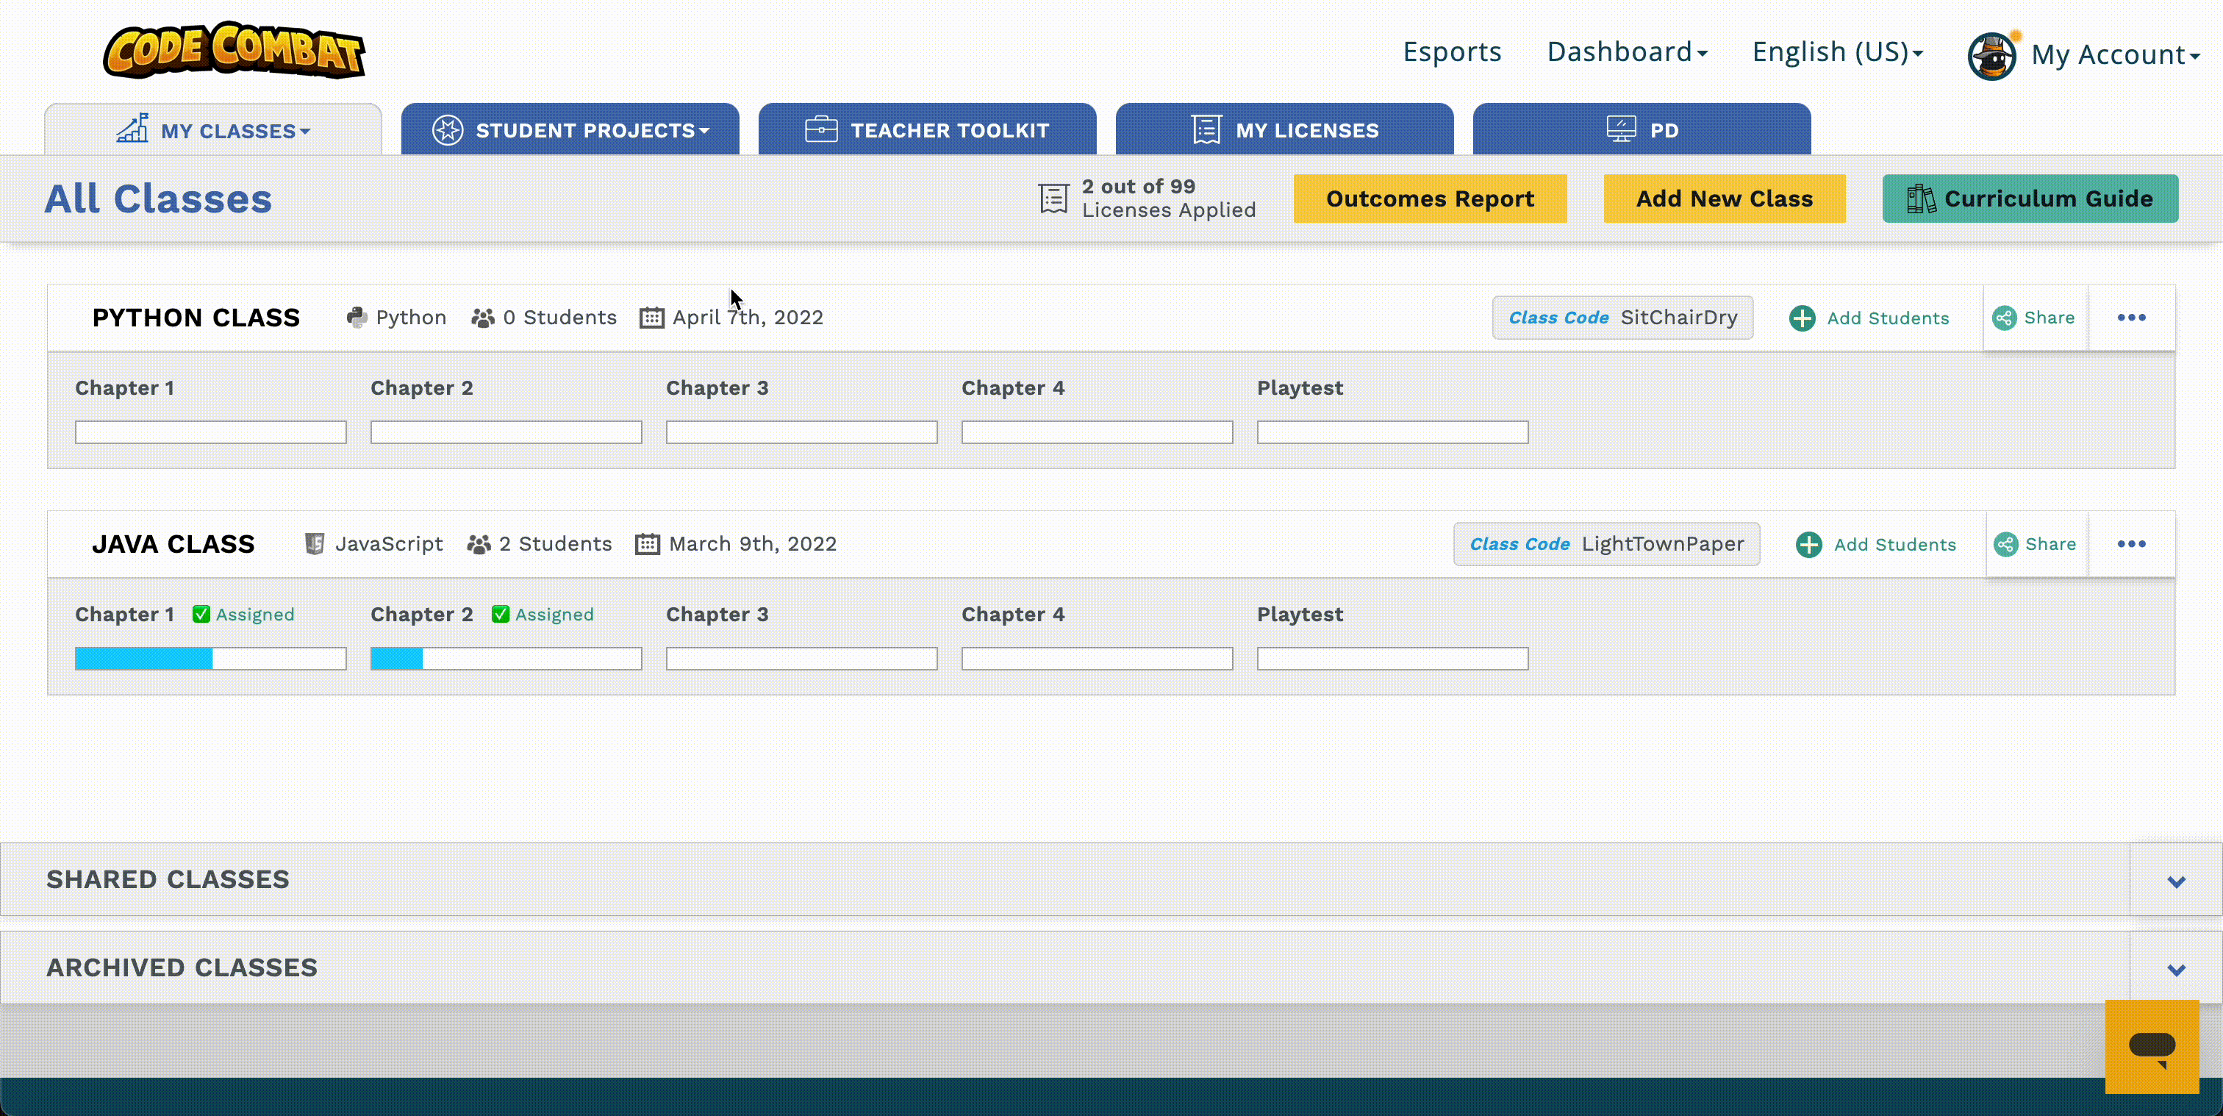Open the Outcomes Report
Image resolution: width=2223 pixels, height=1116 pixels.
(1430, 198)
